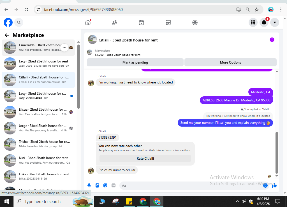Open the Facebook search icon

19,22
